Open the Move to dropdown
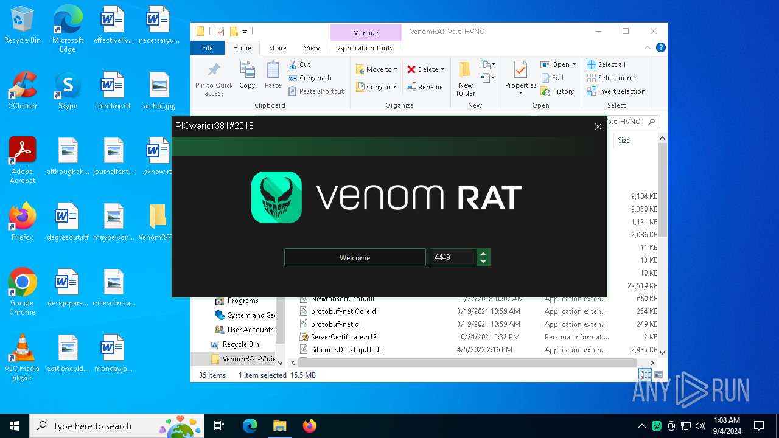 (377, 69)
